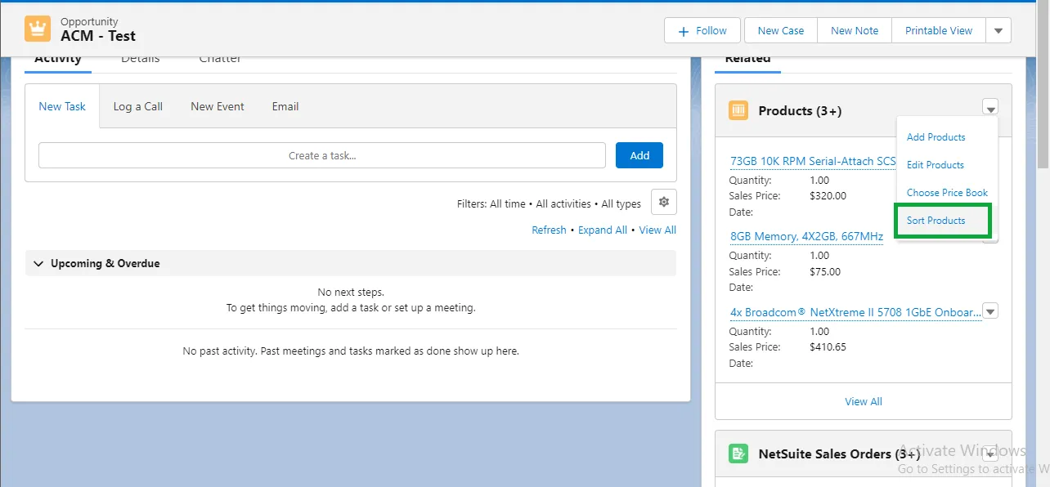Click the Expand All link
The width and height of the screenshot is (1050, 487).
[x=603, y=230]
